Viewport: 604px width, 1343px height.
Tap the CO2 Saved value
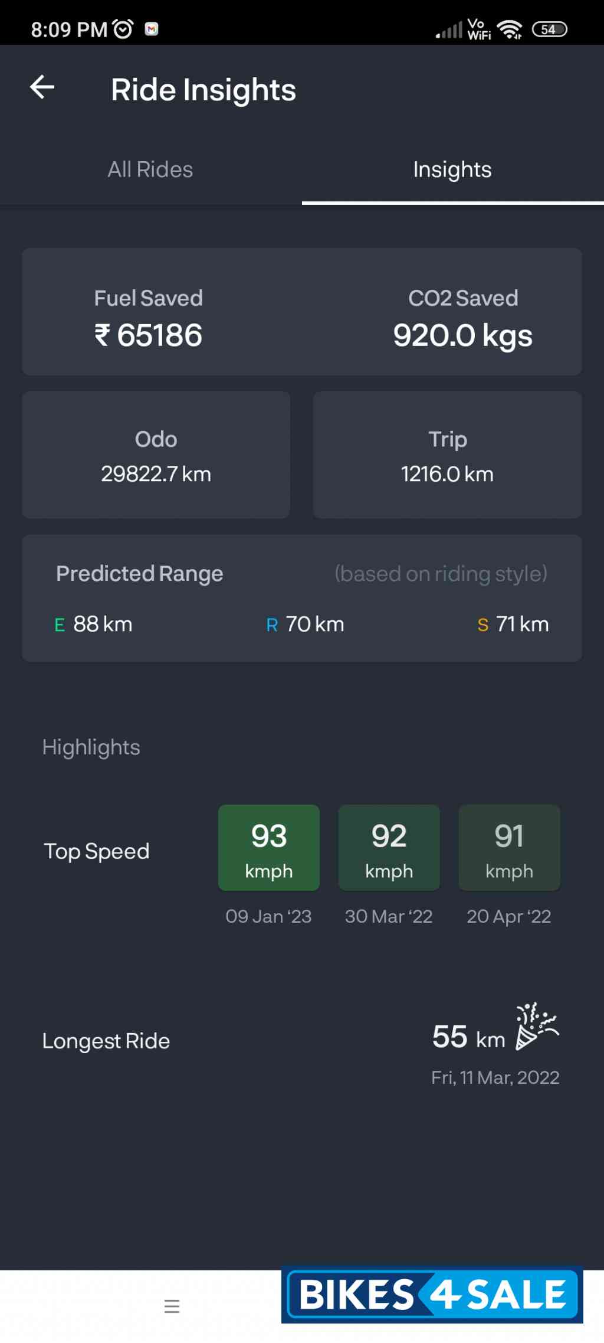click(463, 335)
